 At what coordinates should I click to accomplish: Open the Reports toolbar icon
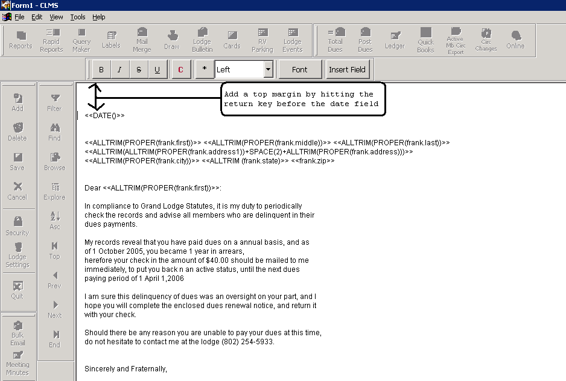[x=21, y=40]
